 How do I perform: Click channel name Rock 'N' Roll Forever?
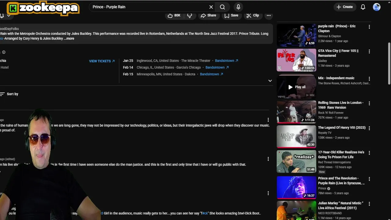tap(331, 113)
